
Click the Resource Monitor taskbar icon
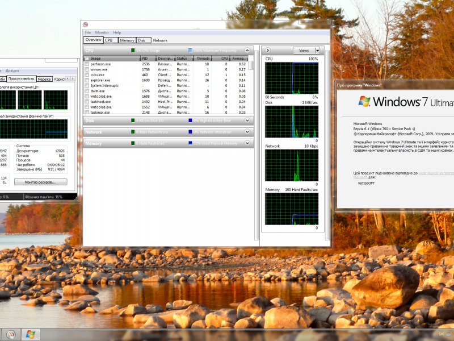tap(11, 335)
